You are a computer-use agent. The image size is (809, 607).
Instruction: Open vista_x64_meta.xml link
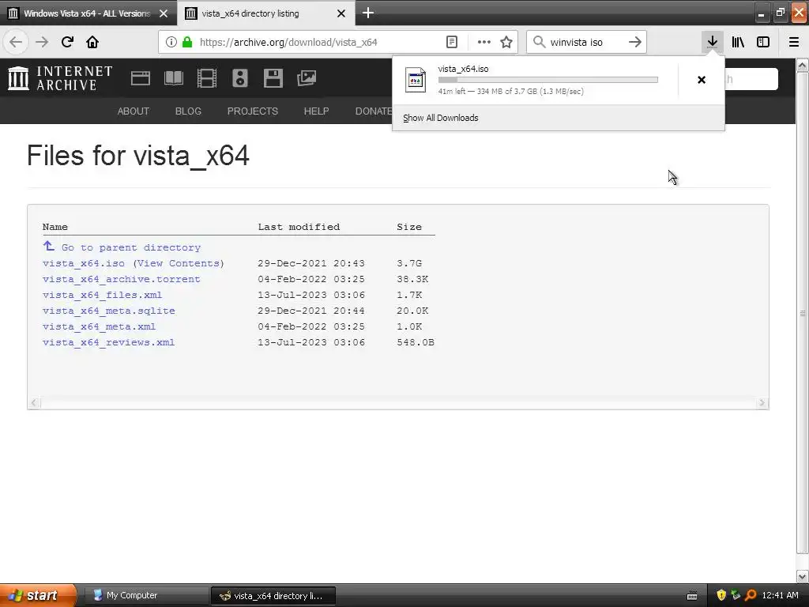pos(99,326)
